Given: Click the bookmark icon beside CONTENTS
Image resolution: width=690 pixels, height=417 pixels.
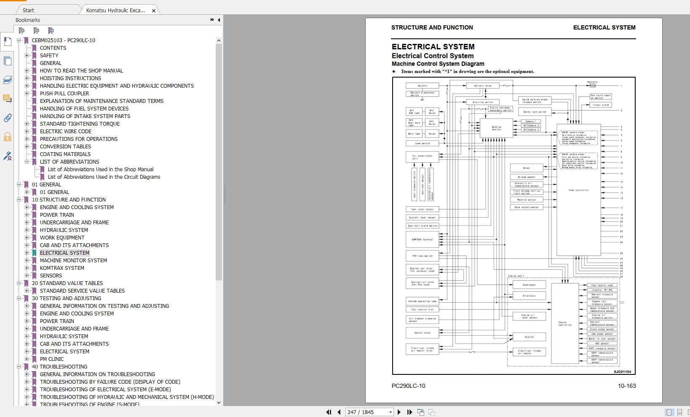Looking at the screenshot, I should pos(34,48).
